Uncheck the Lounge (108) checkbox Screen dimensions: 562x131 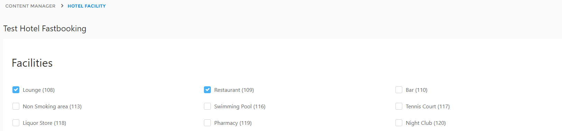pyautogui.click(x=16, y=90)
